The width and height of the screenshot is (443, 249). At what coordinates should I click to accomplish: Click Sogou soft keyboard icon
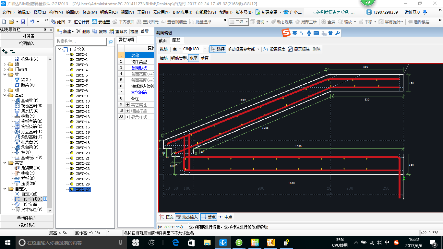(316, 33)
